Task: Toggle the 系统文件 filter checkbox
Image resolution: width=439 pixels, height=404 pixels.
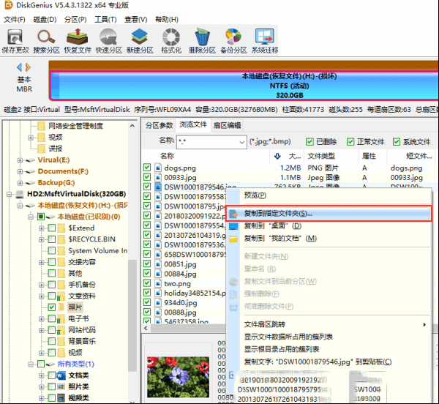Action: point(396,142)
